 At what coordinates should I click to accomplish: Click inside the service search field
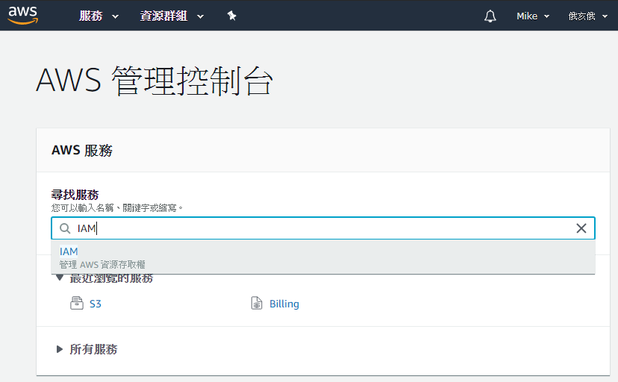tap(322, 228)
